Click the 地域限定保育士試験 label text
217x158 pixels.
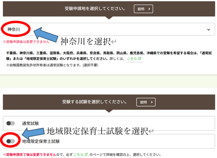click(x=41, y=141)
